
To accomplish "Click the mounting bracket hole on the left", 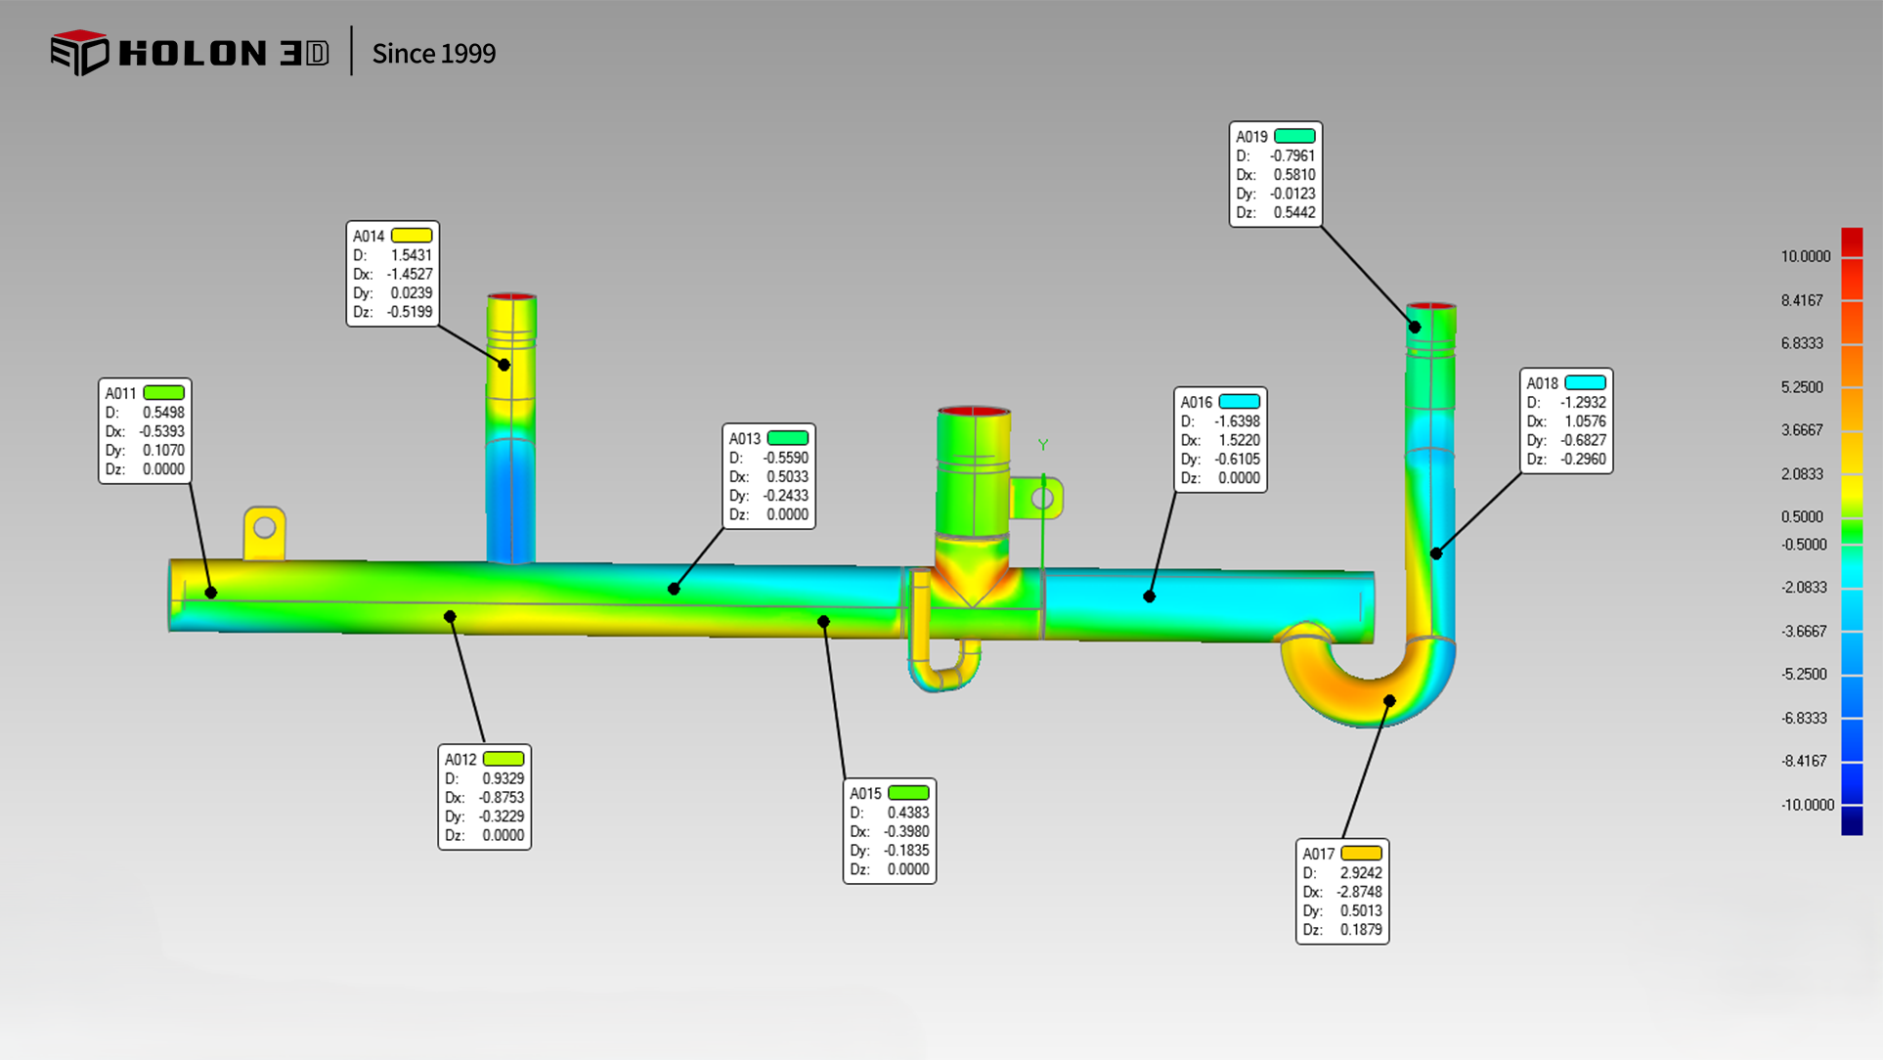I will 264,528.
